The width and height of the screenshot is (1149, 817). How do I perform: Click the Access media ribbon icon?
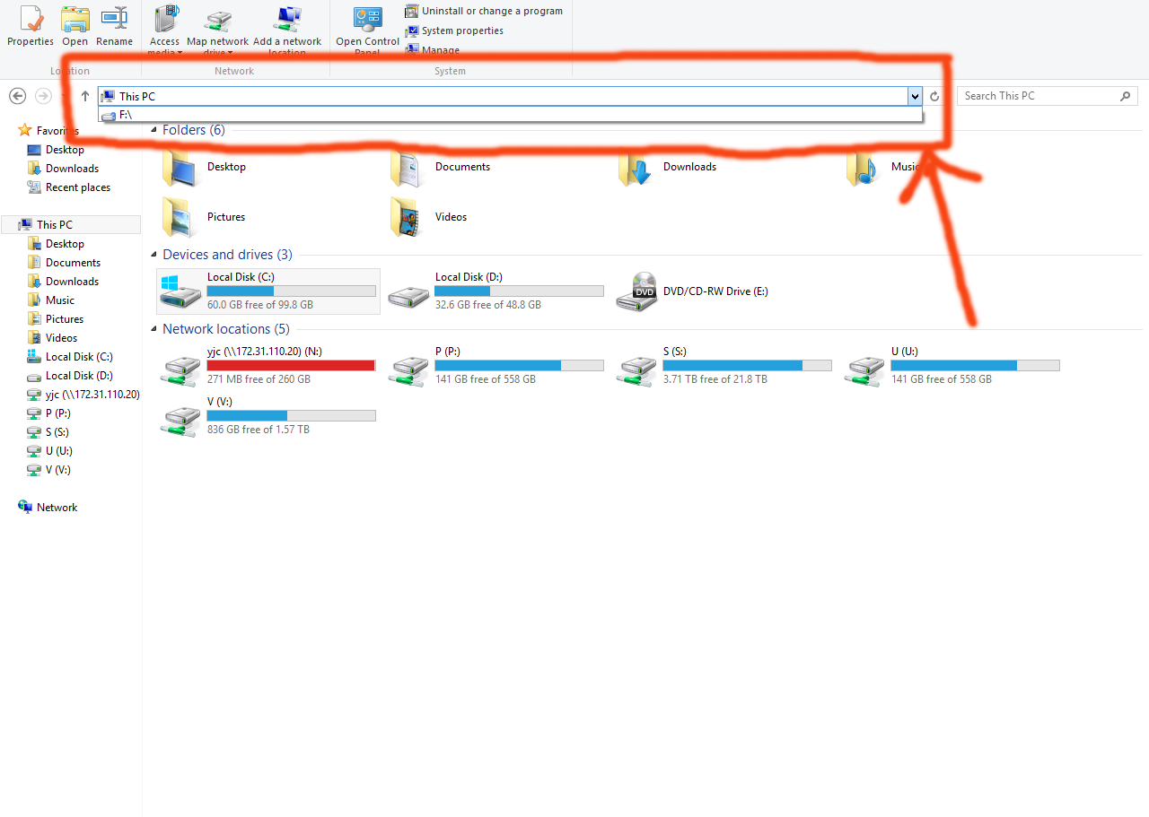point(165,18)
